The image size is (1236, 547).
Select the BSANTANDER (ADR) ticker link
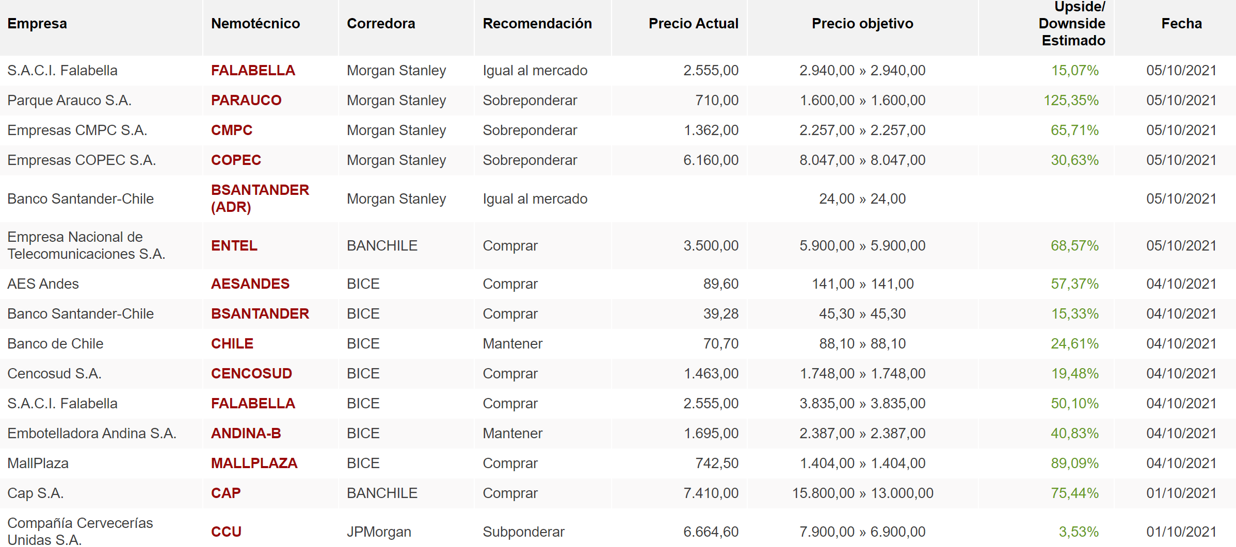click(260, 198)
